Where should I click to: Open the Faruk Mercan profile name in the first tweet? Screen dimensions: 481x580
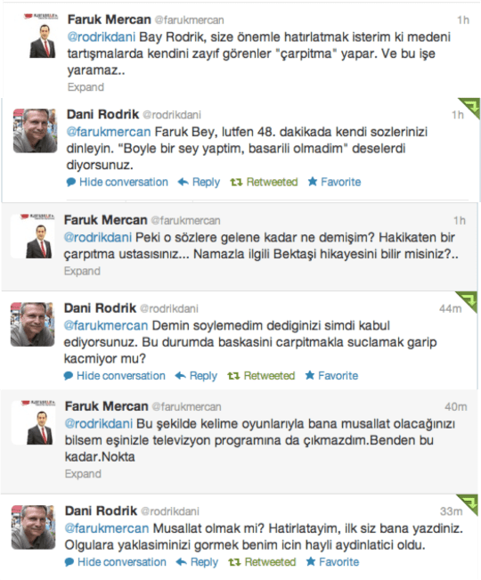[x=109, y=20]
